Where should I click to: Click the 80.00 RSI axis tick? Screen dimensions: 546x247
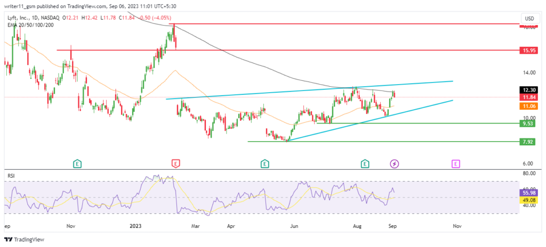click(x=529, y=173)
